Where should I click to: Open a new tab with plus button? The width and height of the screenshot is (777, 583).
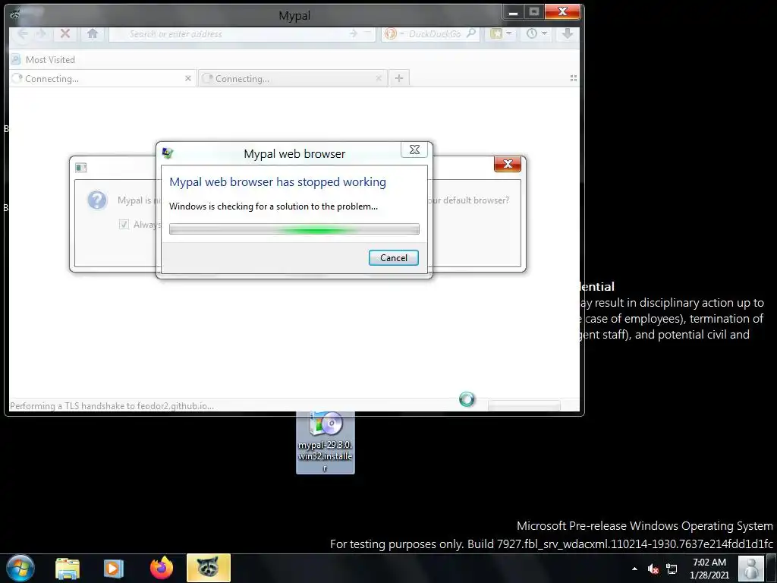click(399, 78)
